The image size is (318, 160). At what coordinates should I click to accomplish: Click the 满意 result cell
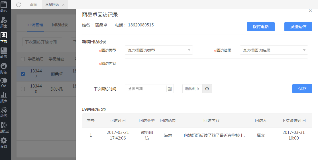click(168, 135)
